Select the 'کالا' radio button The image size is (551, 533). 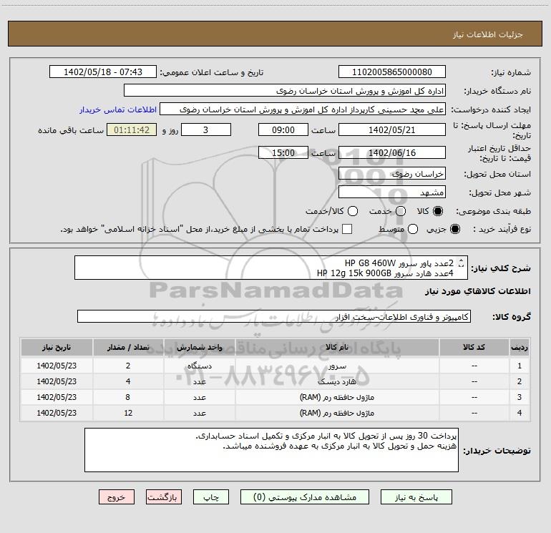[x=438, y=211]
